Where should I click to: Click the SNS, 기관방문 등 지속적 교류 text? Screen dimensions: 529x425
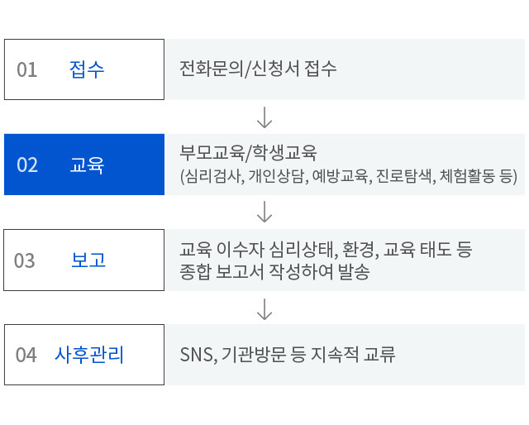coord(288,355)
